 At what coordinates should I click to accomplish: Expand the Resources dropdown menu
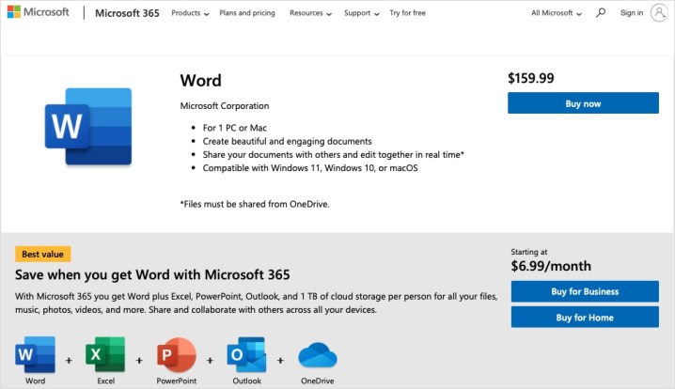[x=310, y=13]
